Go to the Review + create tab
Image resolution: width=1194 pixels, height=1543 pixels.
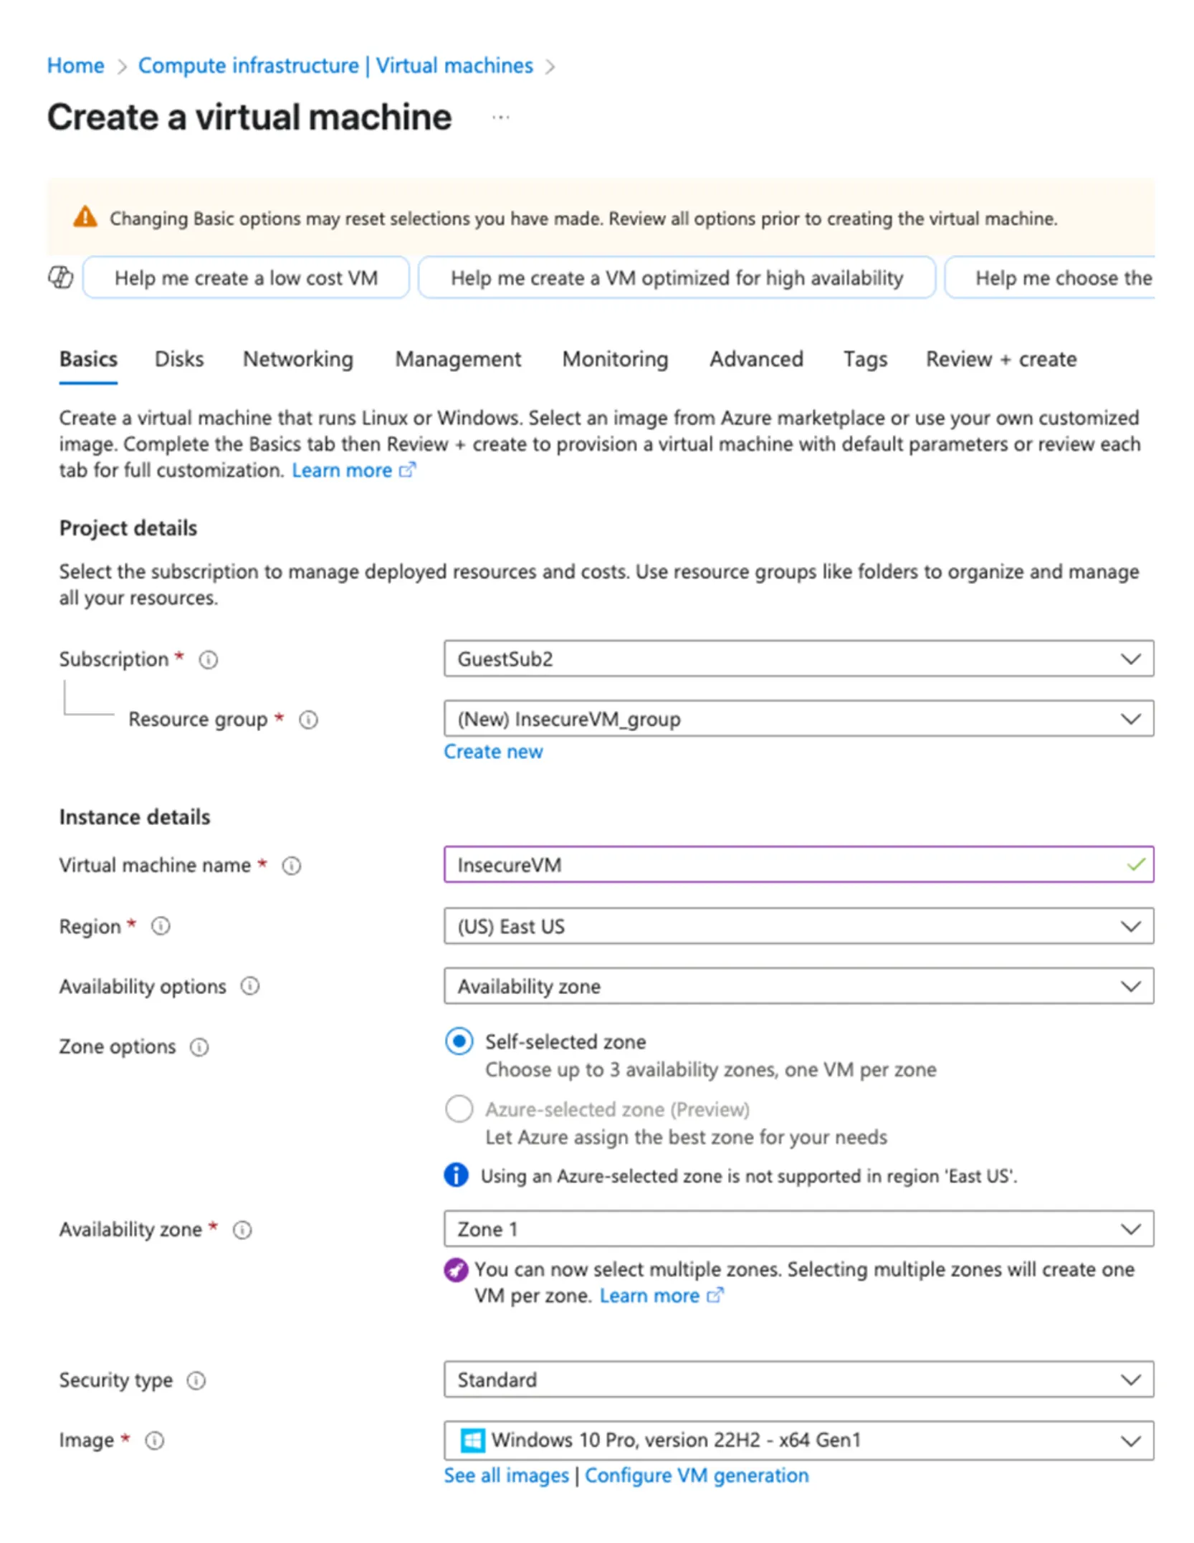point(1001,358)
